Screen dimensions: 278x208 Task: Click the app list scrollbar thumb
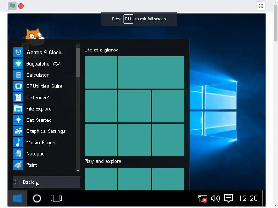(78, 62)
